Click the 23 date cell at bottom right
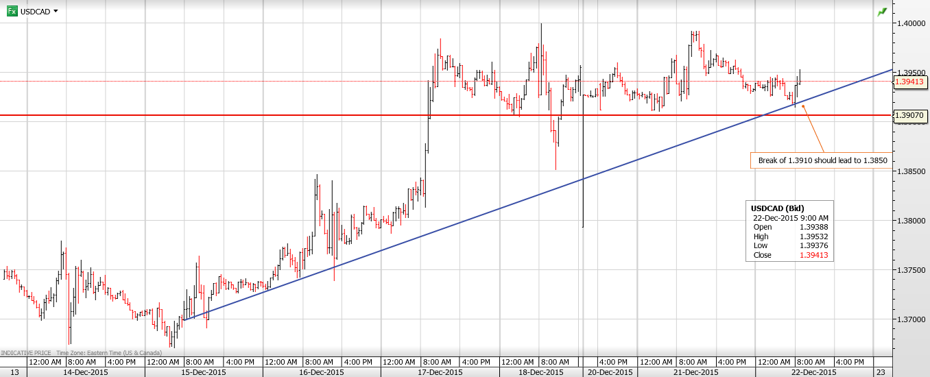 [881, 372]
